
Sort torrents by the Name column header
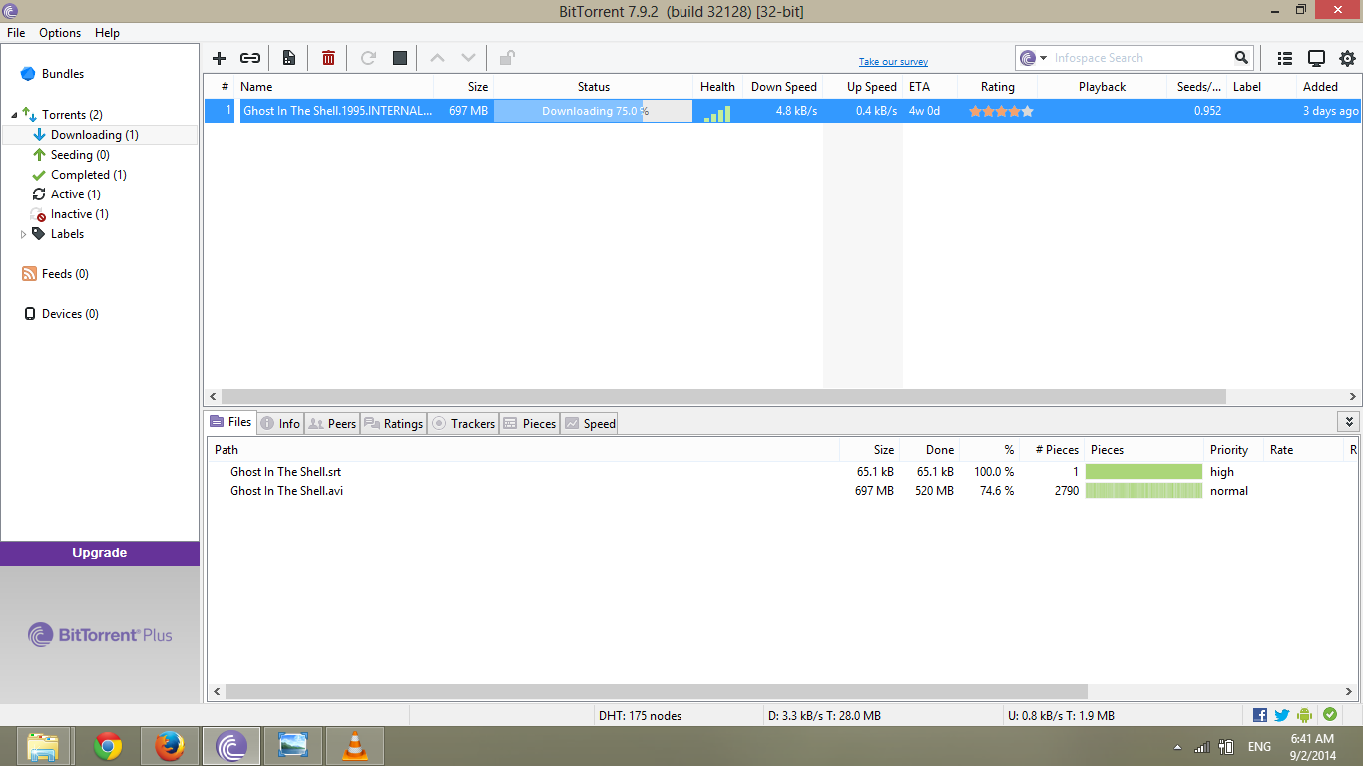tap(335, 87)
